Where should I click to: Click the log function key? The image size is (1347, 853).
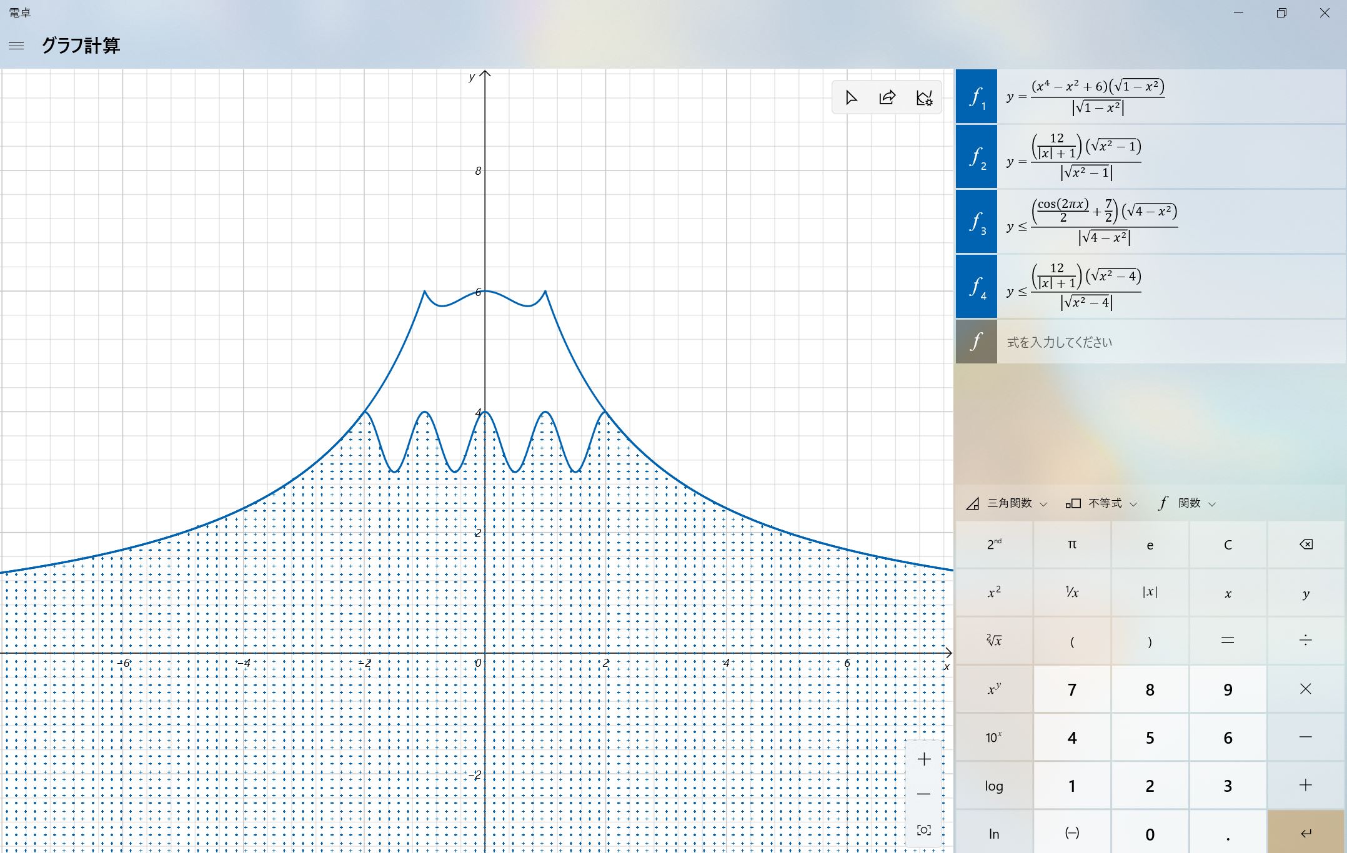(994, 786)
